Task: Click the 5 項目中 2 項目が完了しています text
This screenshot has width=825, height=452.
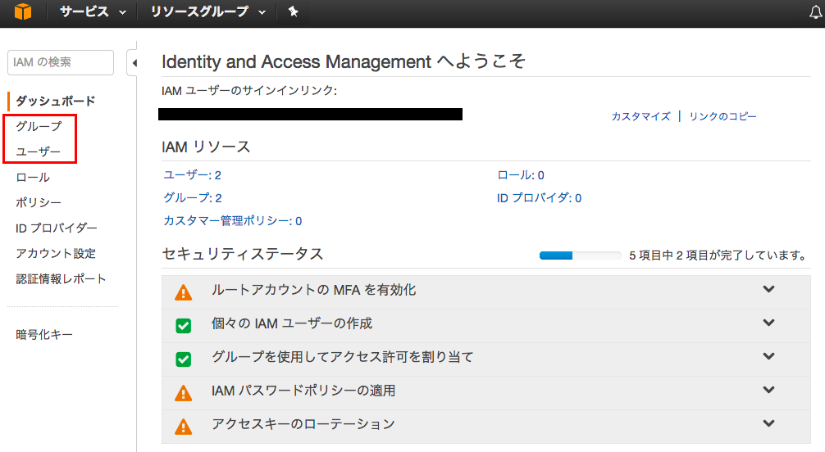Action: [x=718, y=255]
